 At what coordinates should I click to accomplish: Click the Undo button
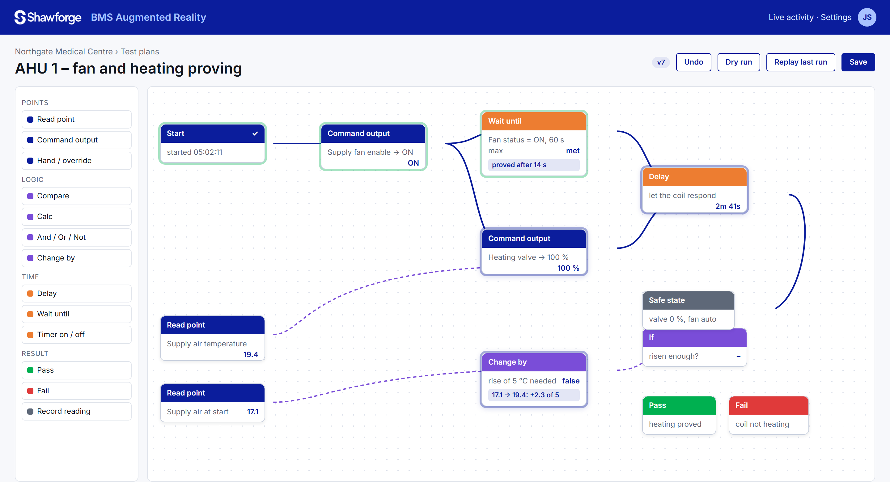tap(693, 62)
